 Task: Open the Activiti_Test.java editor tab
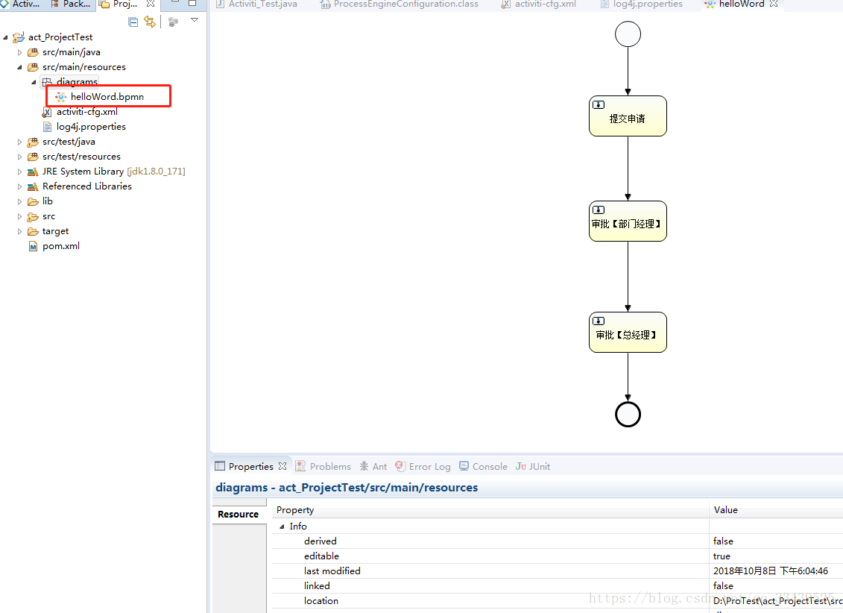256,4
